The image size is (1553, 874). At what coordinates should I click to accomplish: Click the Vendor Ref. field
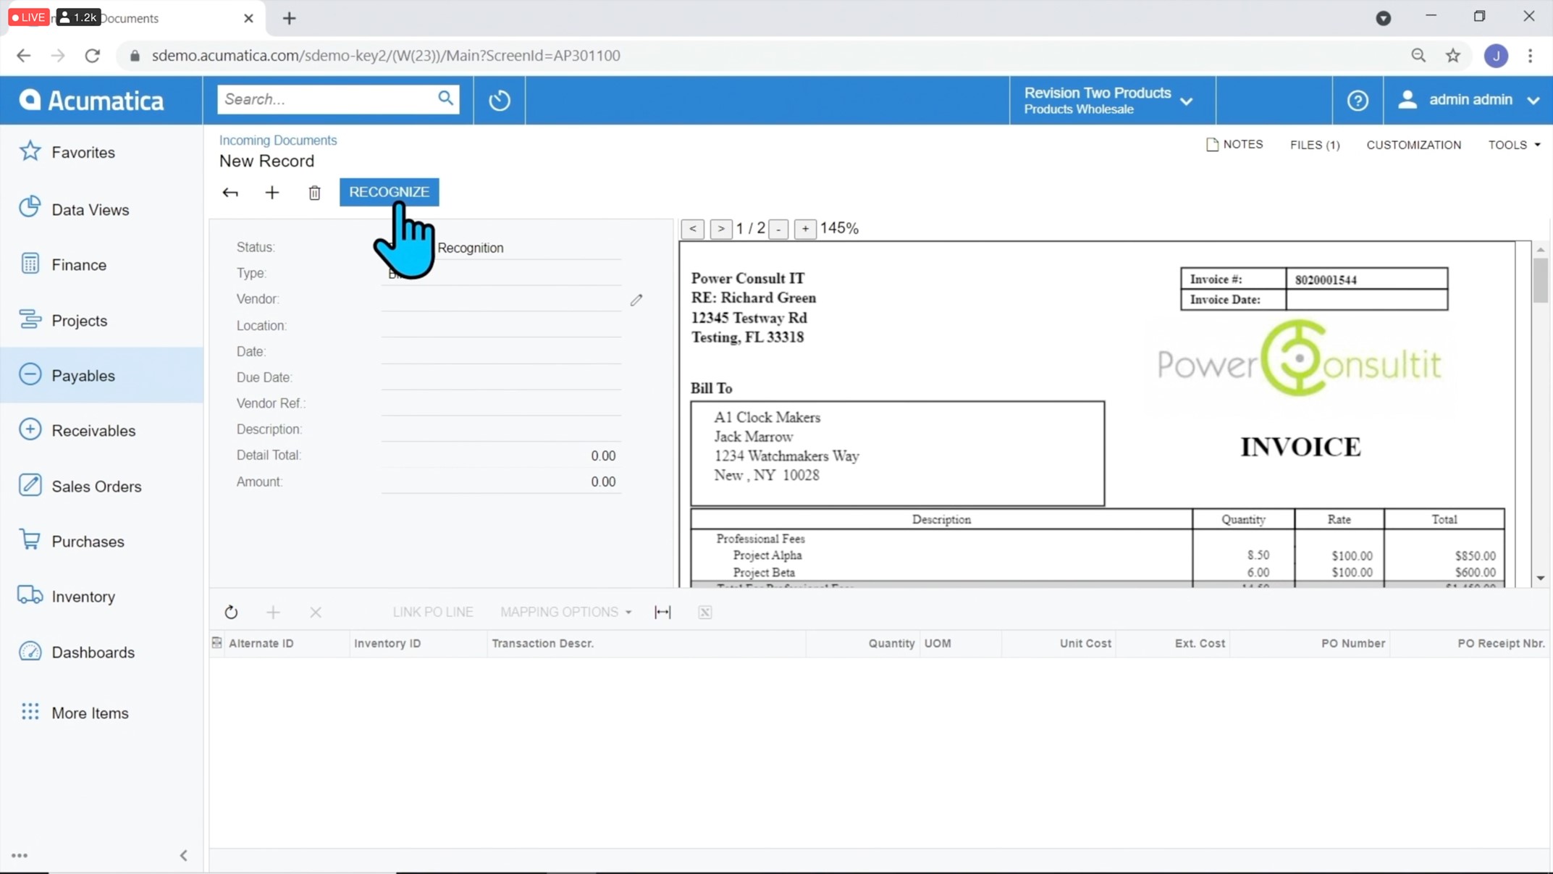click(x=501, y=403)
